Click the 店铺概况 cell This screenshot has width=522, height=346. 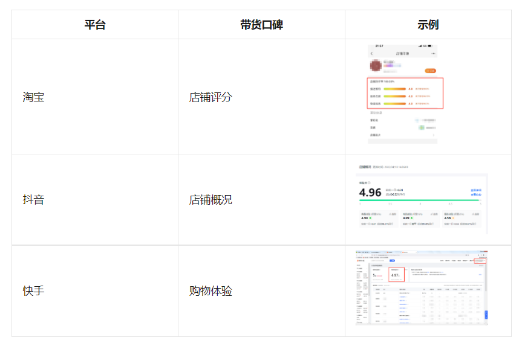(x=261, y=200)
